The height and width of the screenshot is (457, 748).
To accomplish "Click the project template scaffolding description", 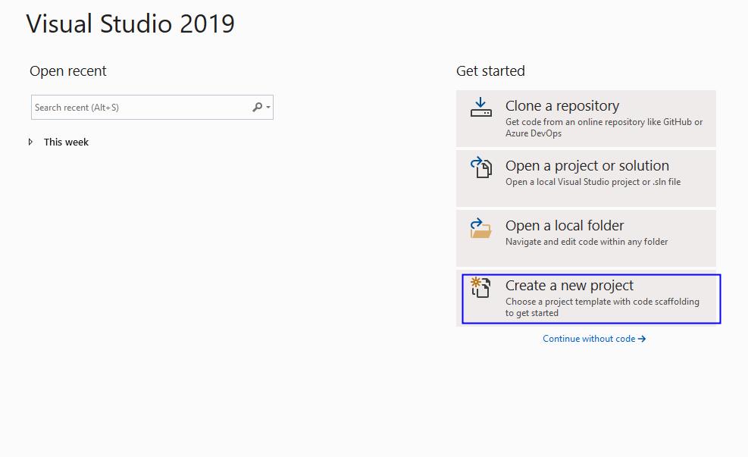I will coord(602,307).
